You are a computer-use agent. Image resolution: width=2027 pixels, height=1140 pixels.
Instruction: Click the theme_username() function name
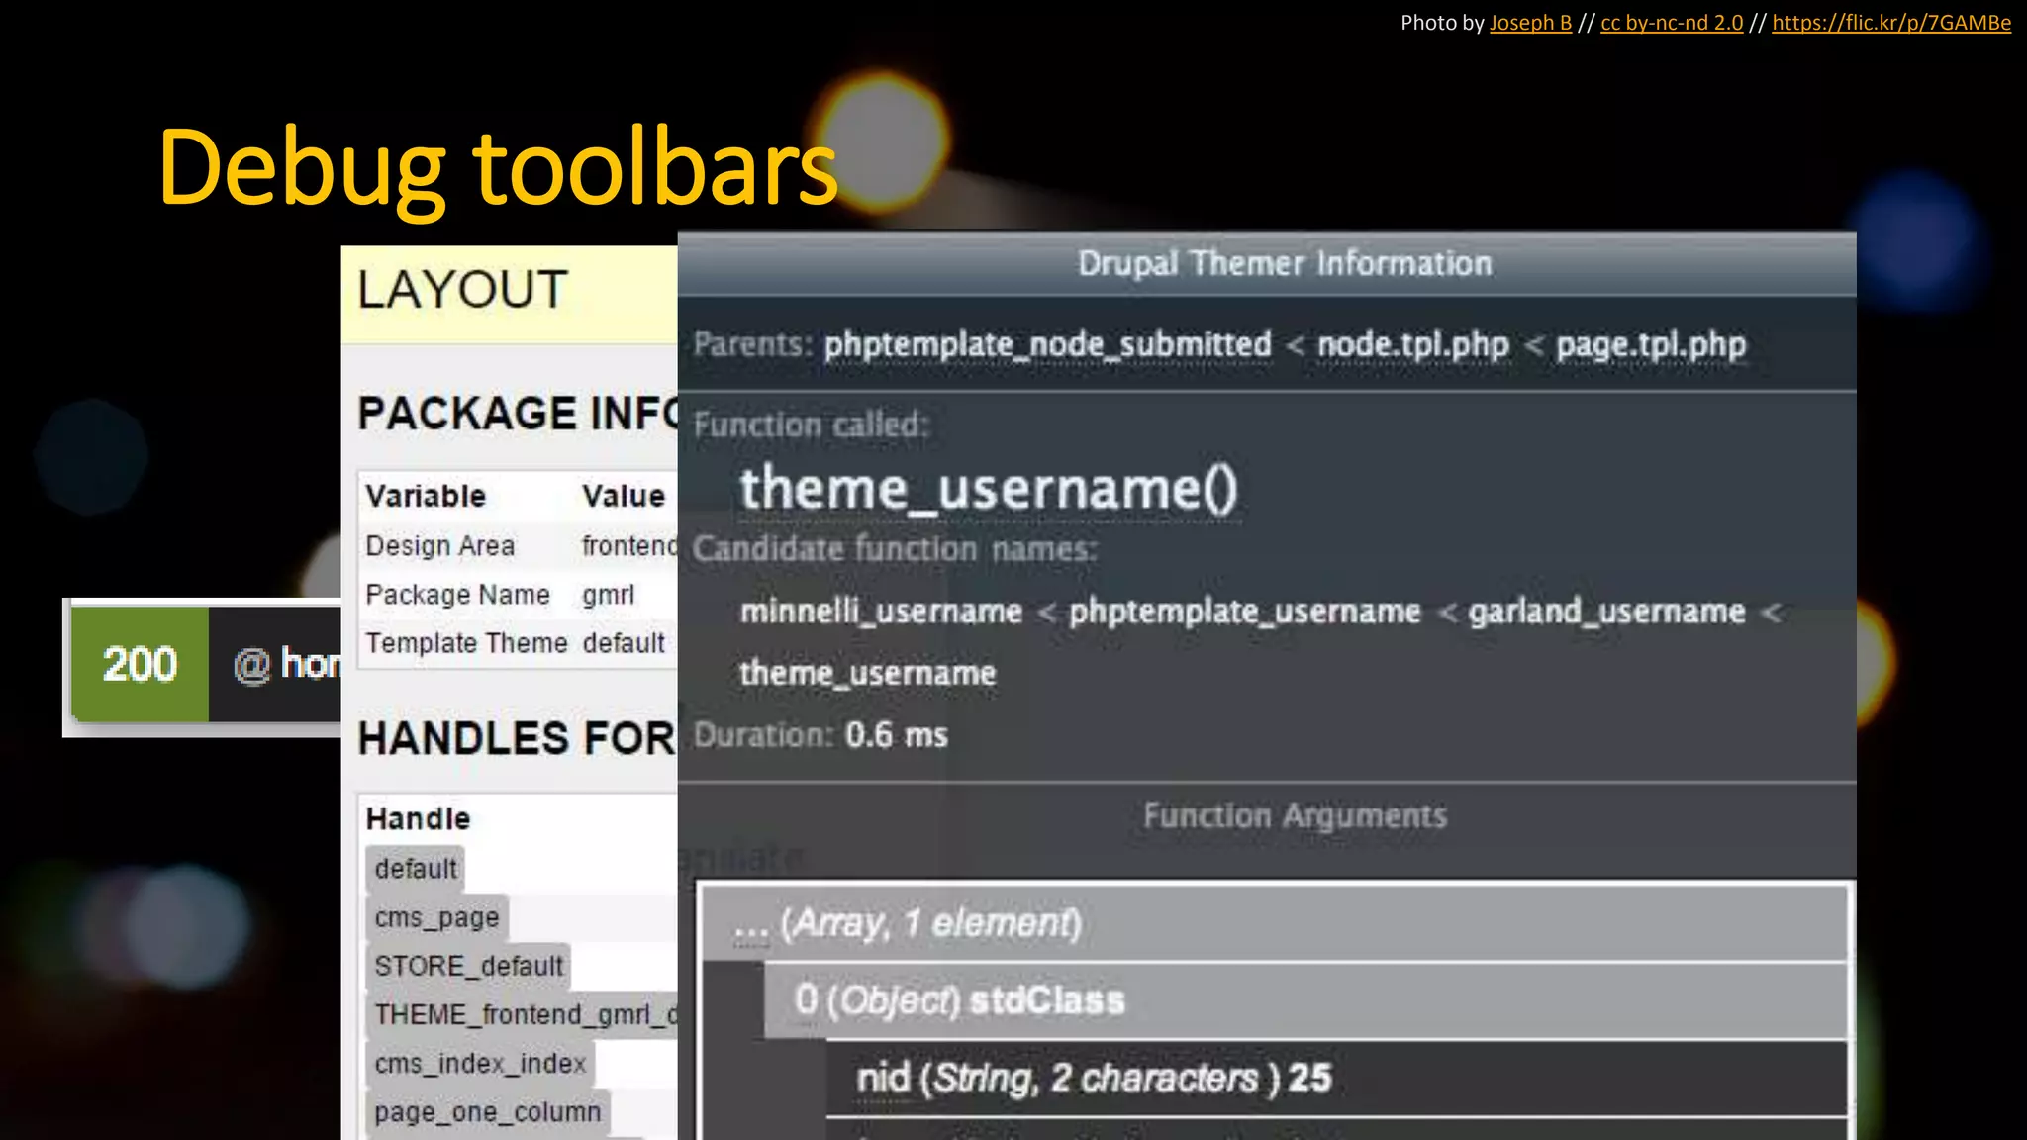click(989, 489)
